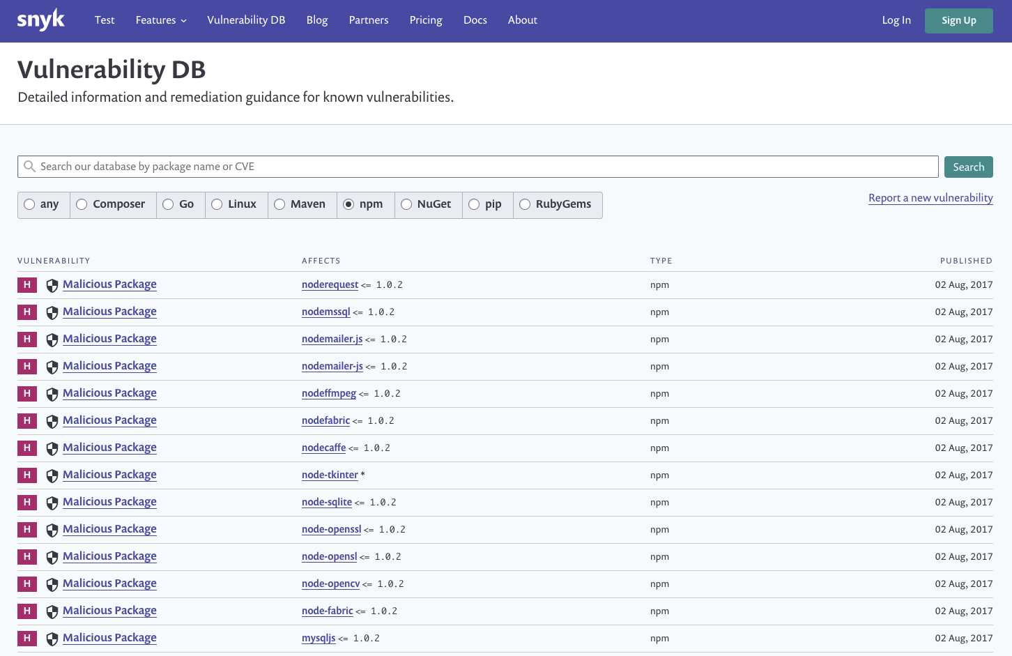Open the node-tkinter package link
Image resolution: width=1012 pixels, height=656 pixels.
pos(330,475)
